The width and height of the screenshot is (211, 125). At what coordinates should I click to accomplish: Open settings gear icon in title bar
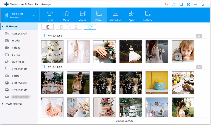189,4
